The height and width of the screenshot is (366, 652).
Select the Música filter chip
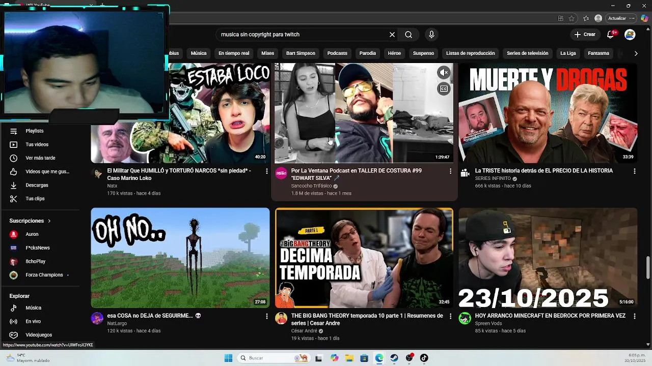coord(199,53)
